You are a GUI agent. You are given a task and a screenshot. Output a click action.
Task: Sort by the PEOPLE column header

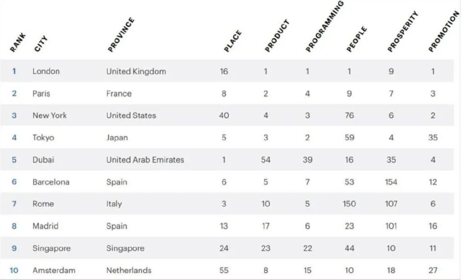356,39
